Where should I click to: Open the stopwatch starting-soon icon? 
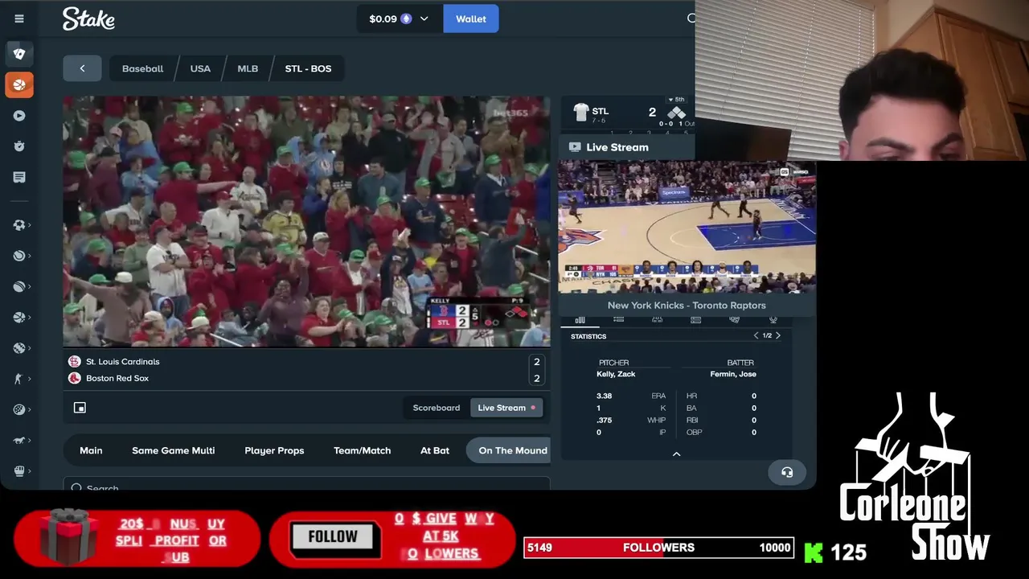(19, 146)
